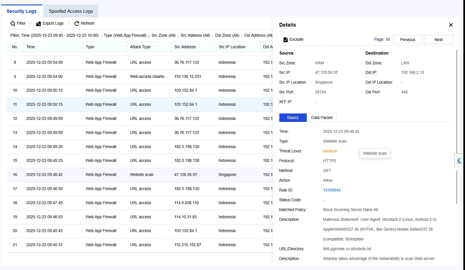This screenshot has width=465, height=270.
Task: Select row with source 112.215.152.67
Action: [139, 245]
